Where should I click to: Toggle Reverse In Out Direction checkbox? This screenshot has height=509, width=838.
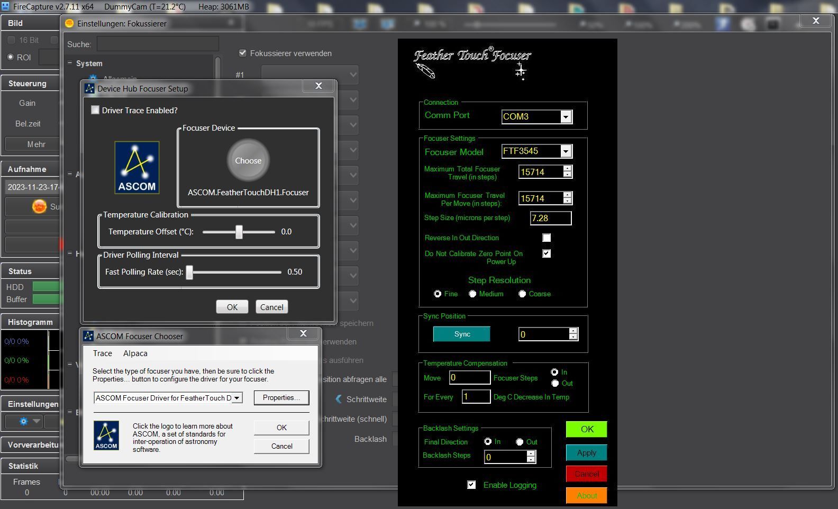click(x=546, y=238)
